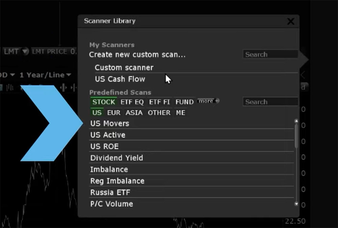
Task: Click the horizontal compress-arrows icon on chart toolbar
Action: point(64,87)
